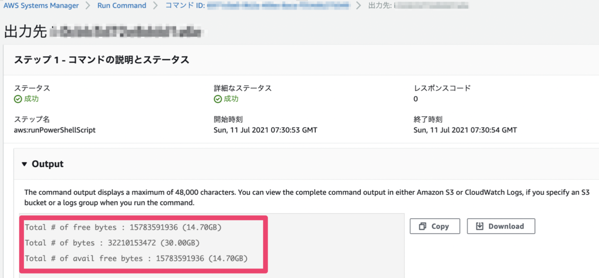599x278 pixels.
Task: Select the step name aws:runPowerShellScript
Action: coord(55,130)
